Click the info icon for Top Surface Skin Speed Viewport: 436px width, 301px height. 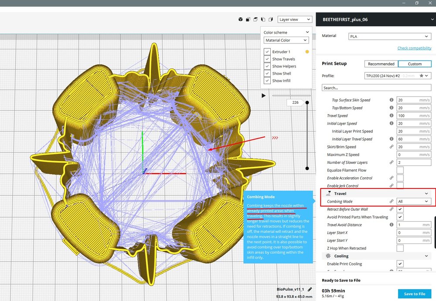click(x=391, y=100)
